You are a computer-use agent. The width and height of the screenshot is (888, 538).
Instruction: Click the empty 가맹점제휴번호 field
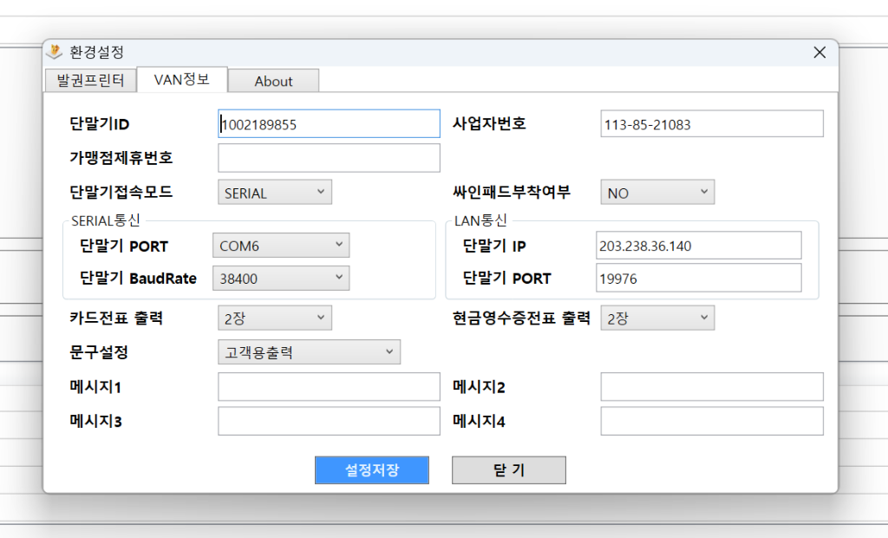point(329,157)
